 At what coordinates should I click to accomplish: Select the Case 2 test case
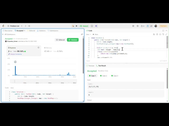pyautogui.click(x=104, y=76)
